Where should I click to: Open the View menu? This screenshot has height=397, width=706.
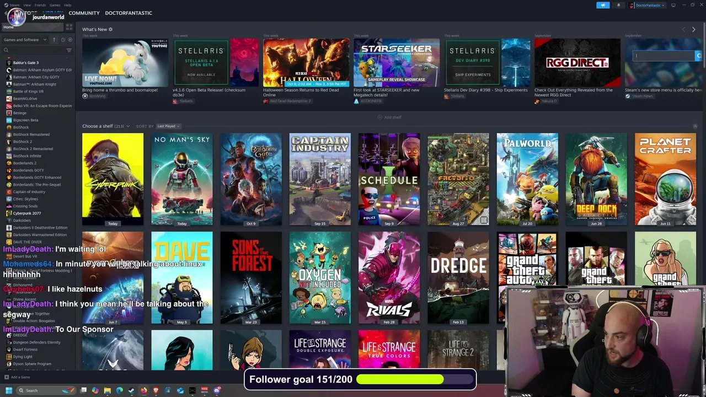pos(27,5)
